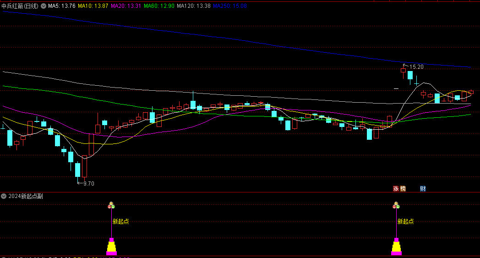Click the magenta MA20: 13.31 label
480x258 pixels.
126,6
